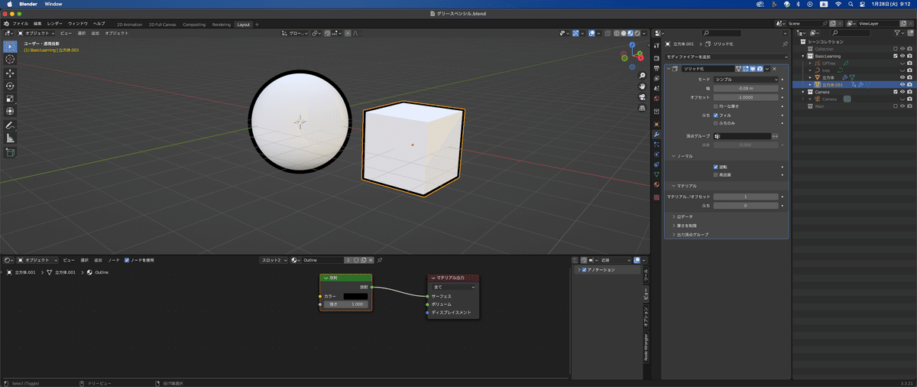
Task: Open the ヘルプ menu
Action: point(99,24)
